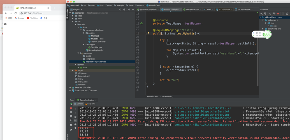
Task: Print console output using printer icon
Action: [x=75, y=124]
